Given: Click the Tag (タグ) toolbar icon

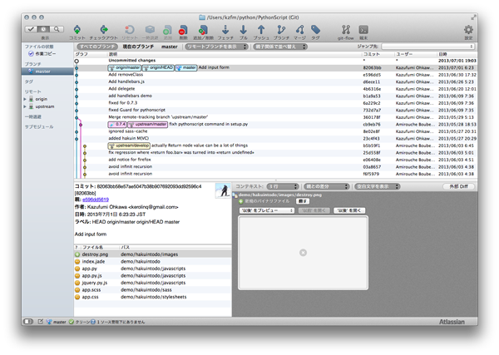Looking at the screenshot, I should [315, 30].
